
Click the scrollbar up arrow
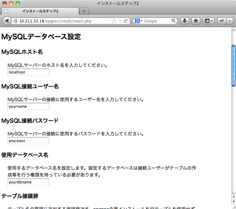point(234,197)
